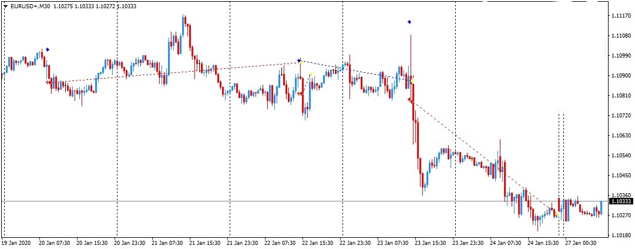Screen dimensions: 635x249
Task: Click the 27 Jan 00:30 time label
Action: (x=581, y=243)
